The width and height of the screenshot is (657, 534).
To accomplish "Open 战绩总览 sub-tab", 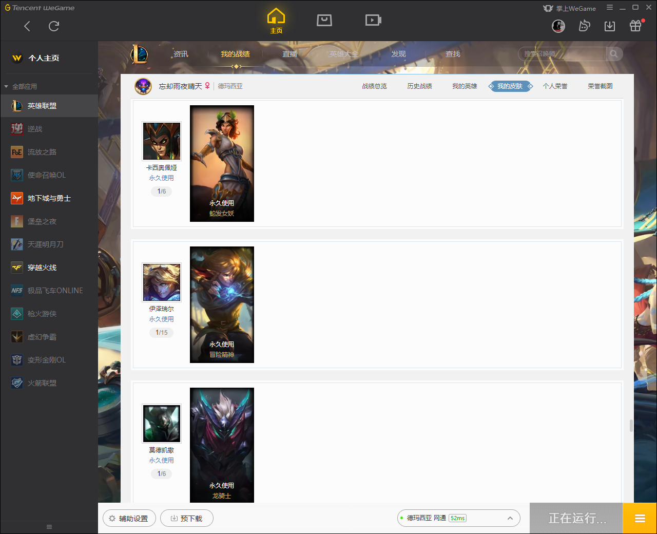I will (374, 86).
